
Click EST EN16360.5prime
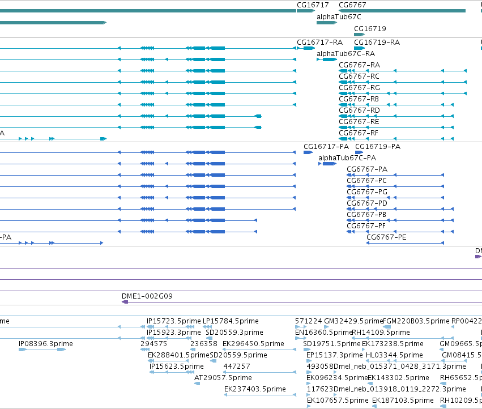tap(323, 333)
